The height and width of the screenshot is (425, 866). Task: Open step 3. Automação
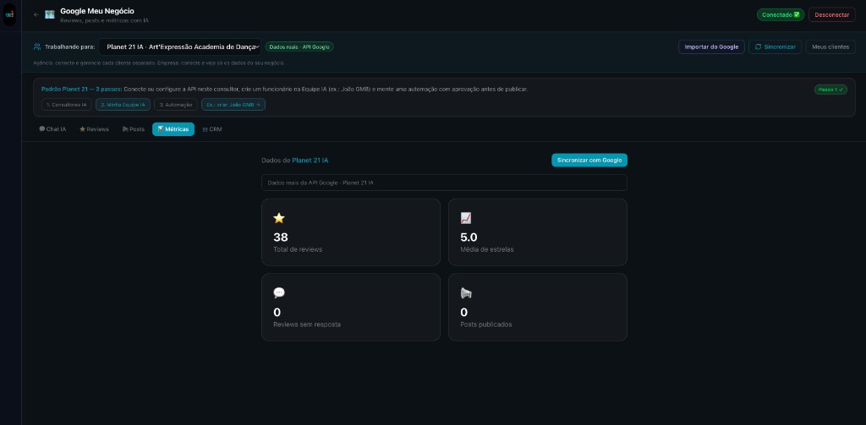coord(176,104)
